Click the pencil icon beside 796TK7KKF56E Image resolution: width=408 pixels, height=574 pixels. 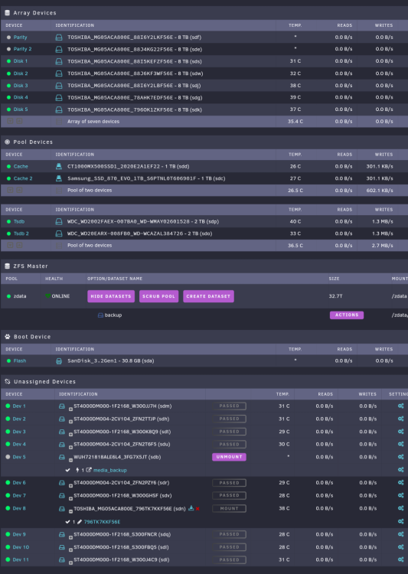(80, 522)
